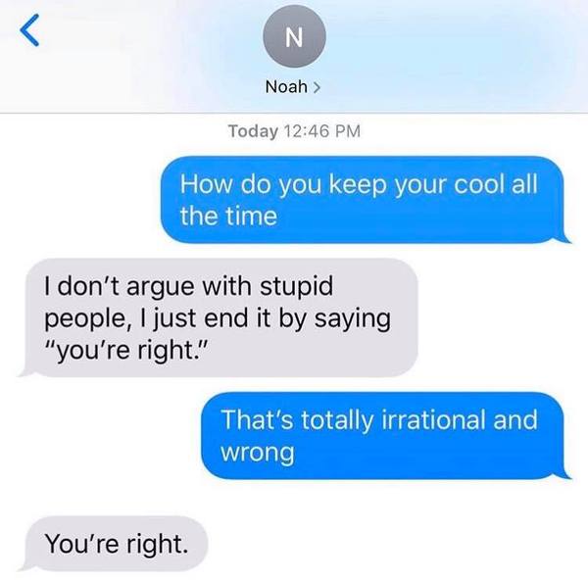Click the word "argue" in the gray bubble
This screenshot has width=588, height=580.
162,288
